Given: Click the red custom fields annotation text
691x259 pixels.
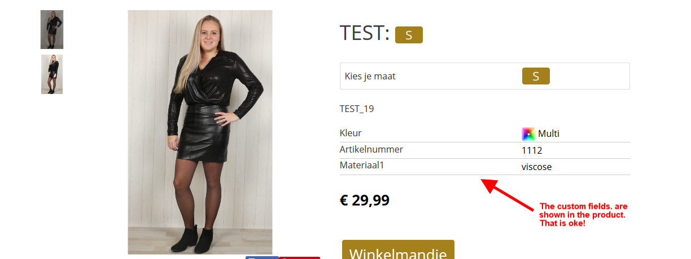Looking at the screenshot, I should click(583, 215).
